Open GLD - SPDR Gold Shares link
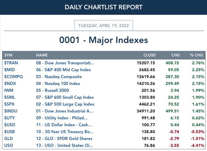 (64, 139)
